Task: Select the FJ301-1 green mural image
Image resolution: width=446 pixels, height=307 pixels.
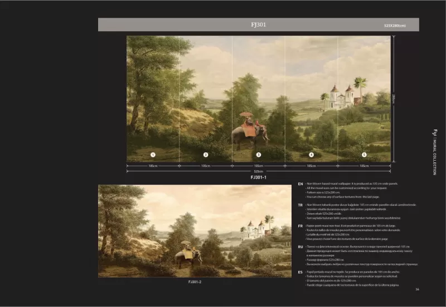Action: (259, 99)
